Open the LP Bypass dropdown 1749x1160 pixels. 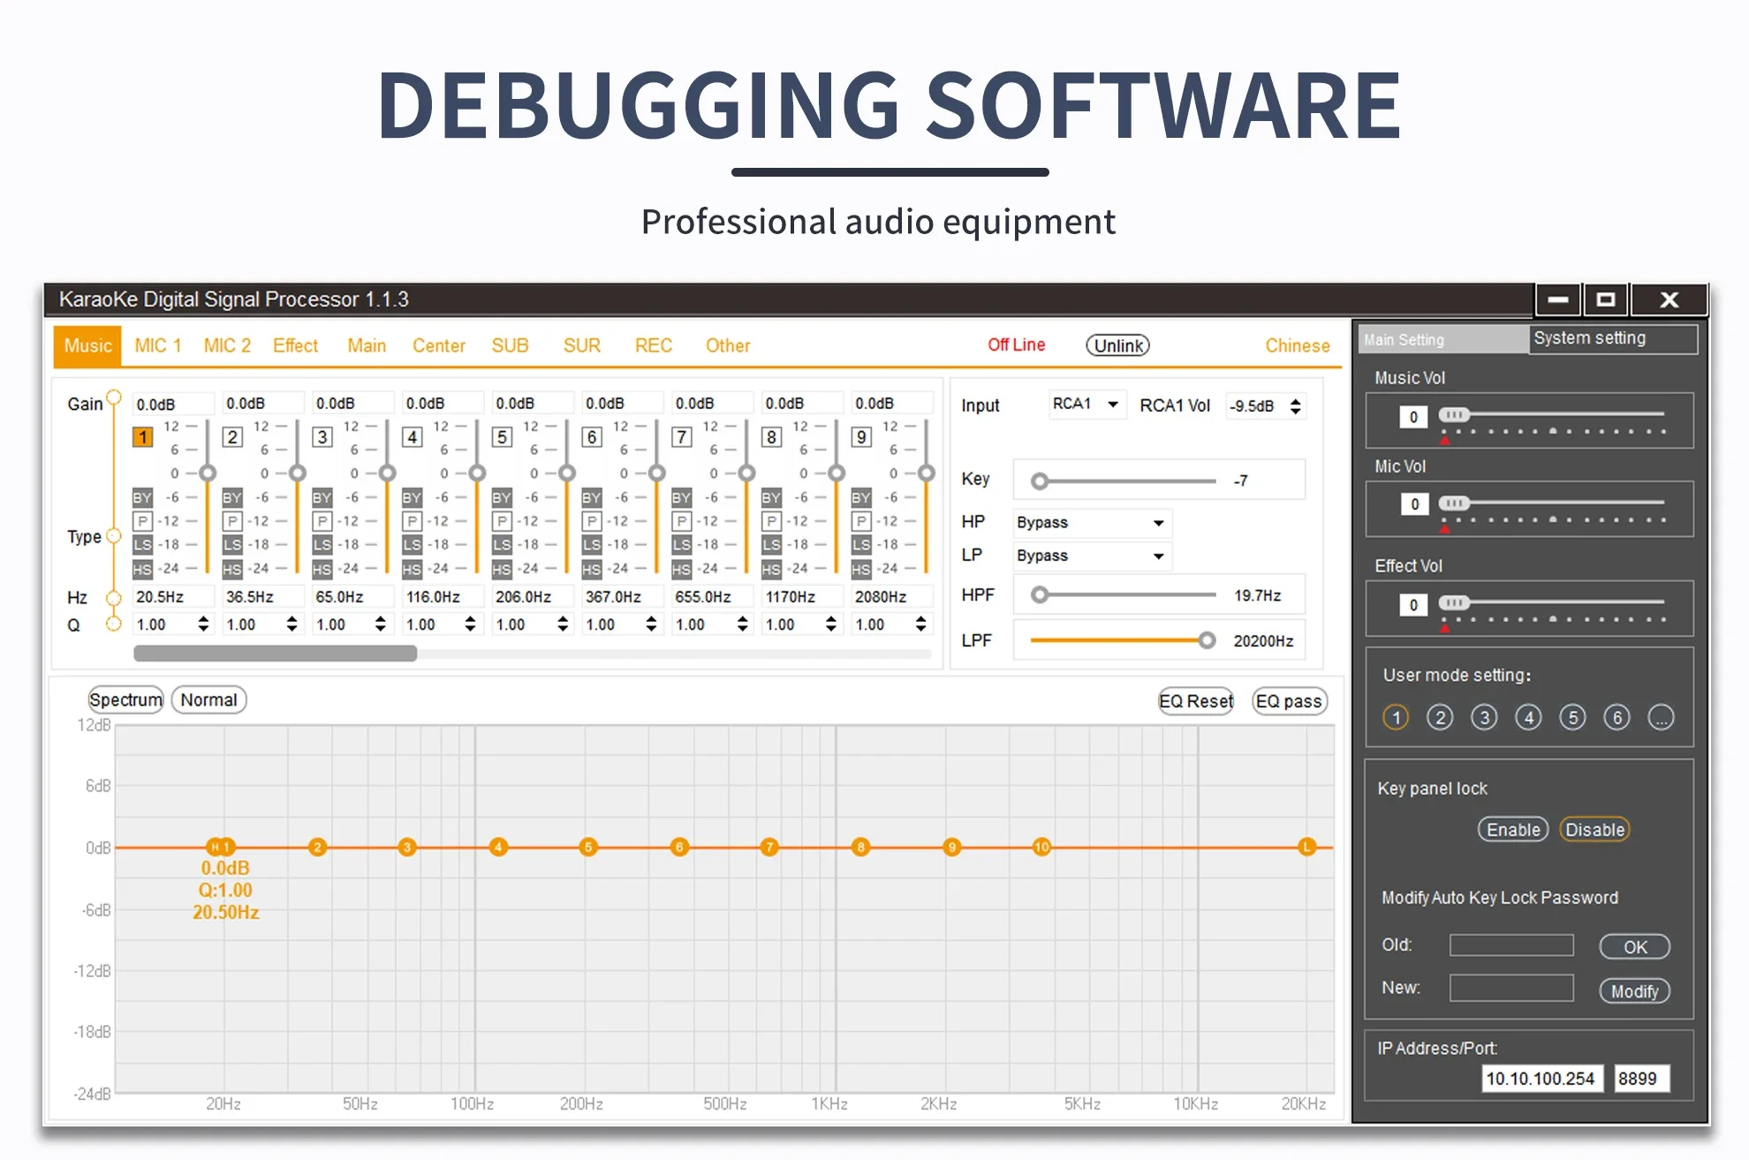tap(1092, 556)
